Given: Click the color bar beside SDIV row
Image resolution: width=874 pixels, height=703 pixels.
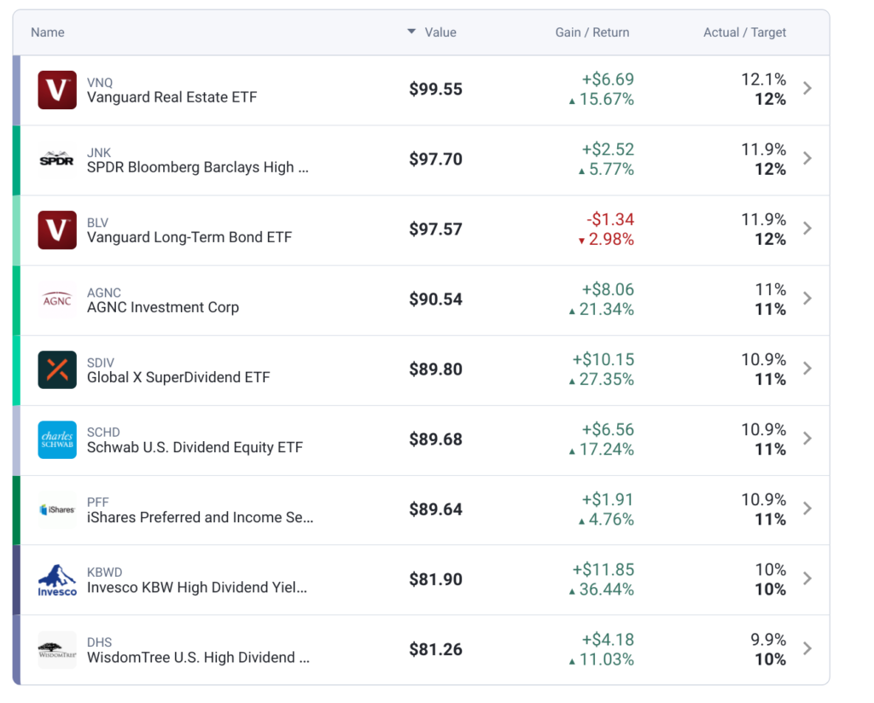Looking at the screenshot, I should tap(17, 370).
